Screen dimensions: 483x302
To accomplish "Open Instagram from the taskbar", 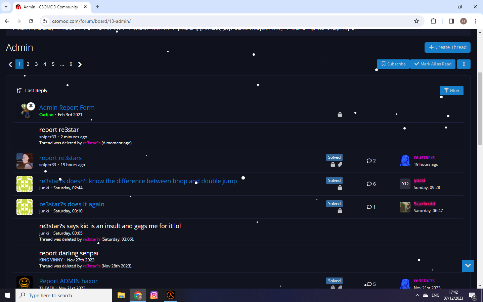I will click(154, 295).
